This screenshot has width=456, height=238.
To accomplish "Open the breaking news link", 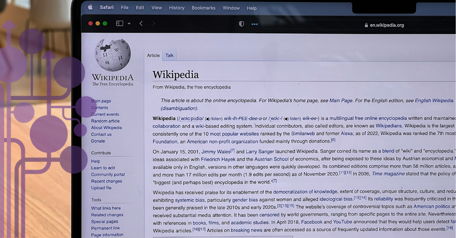I will point(247,230).
